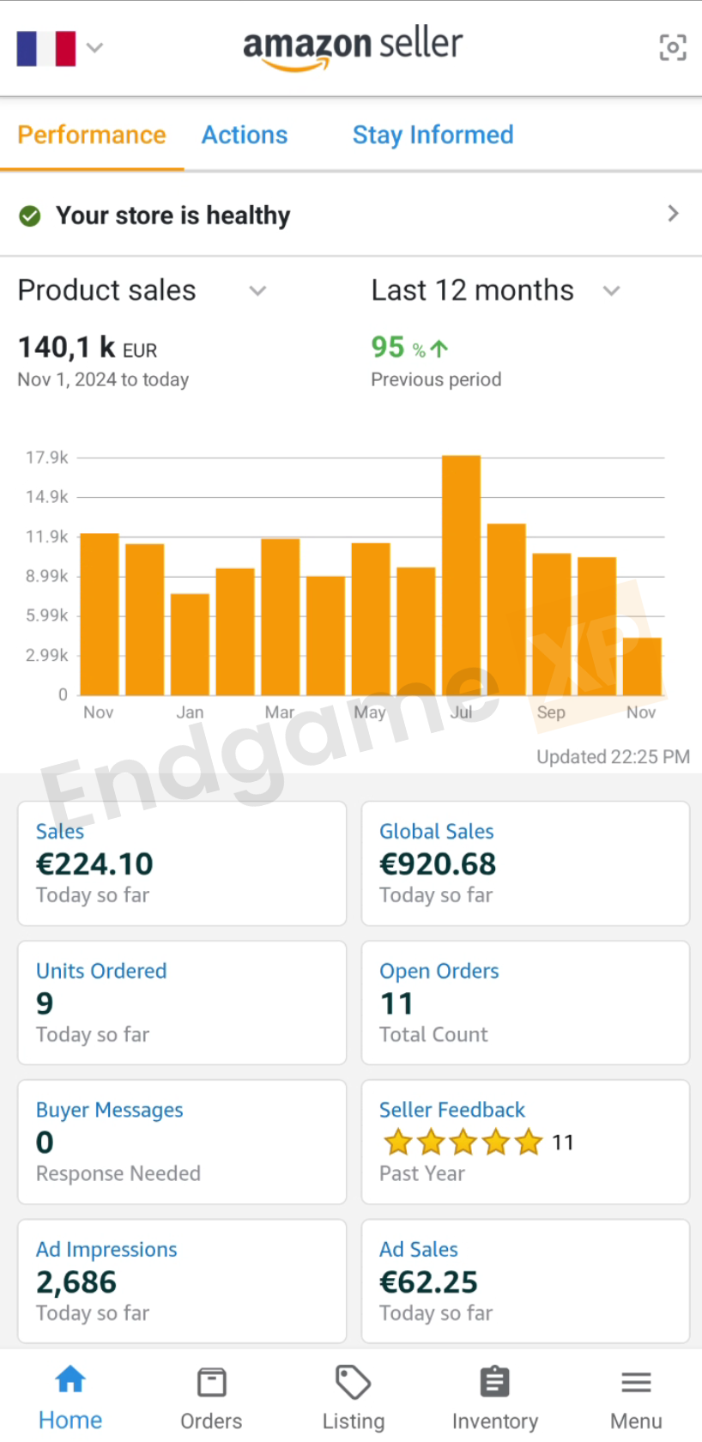
Task: Tap the Seller Feedback star rating
Action: click(x=463, y=1142)
